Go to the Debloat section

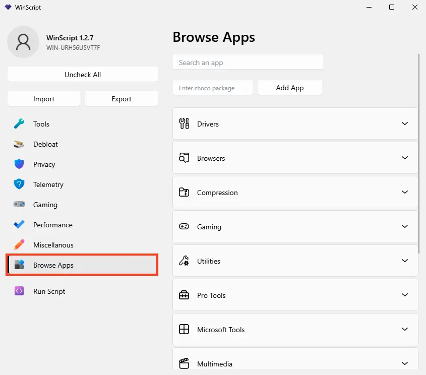pyautogui.click(x=82, y=144)
